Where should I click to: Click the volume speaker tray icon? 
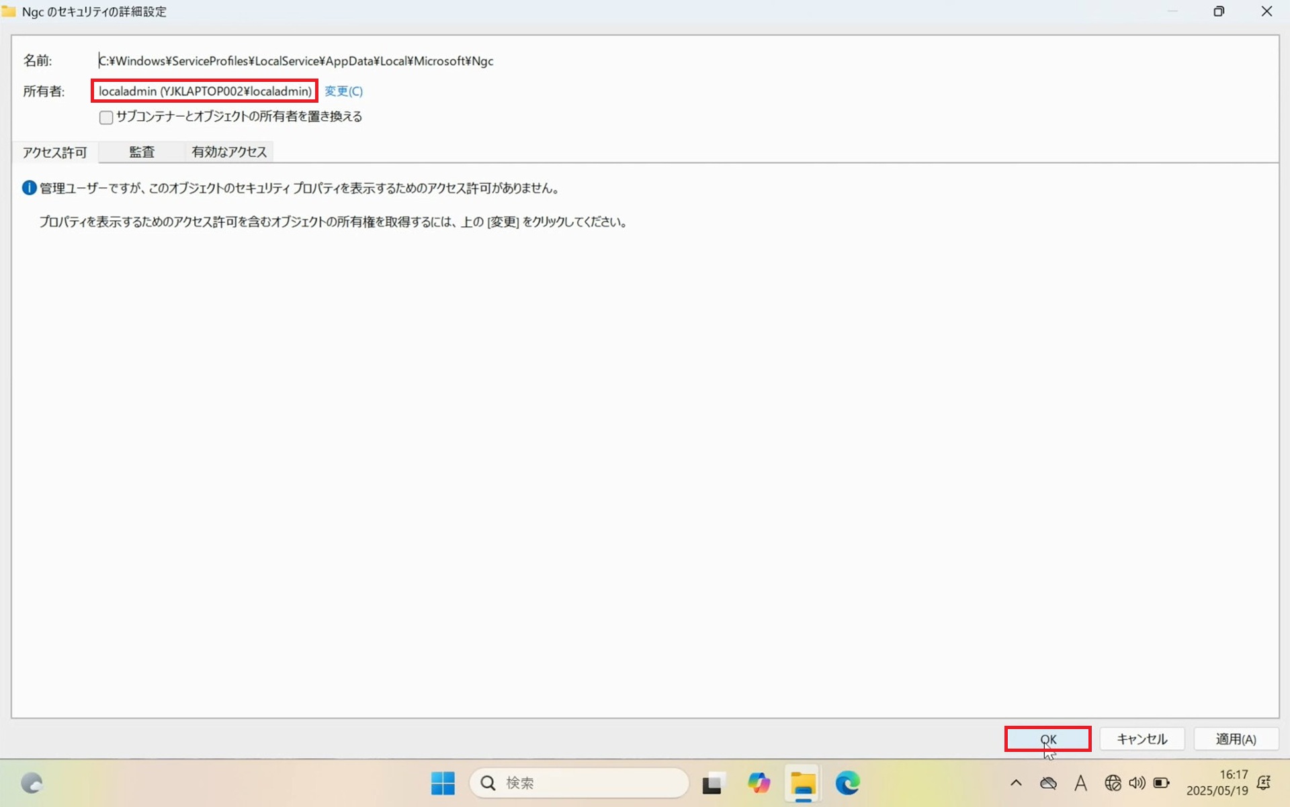click(1137, 783)
